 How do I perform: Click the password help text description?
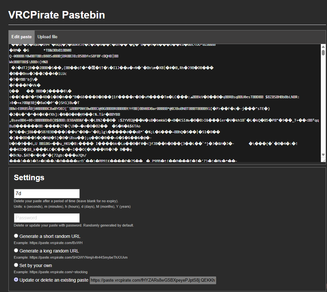(x=74, y=225)
